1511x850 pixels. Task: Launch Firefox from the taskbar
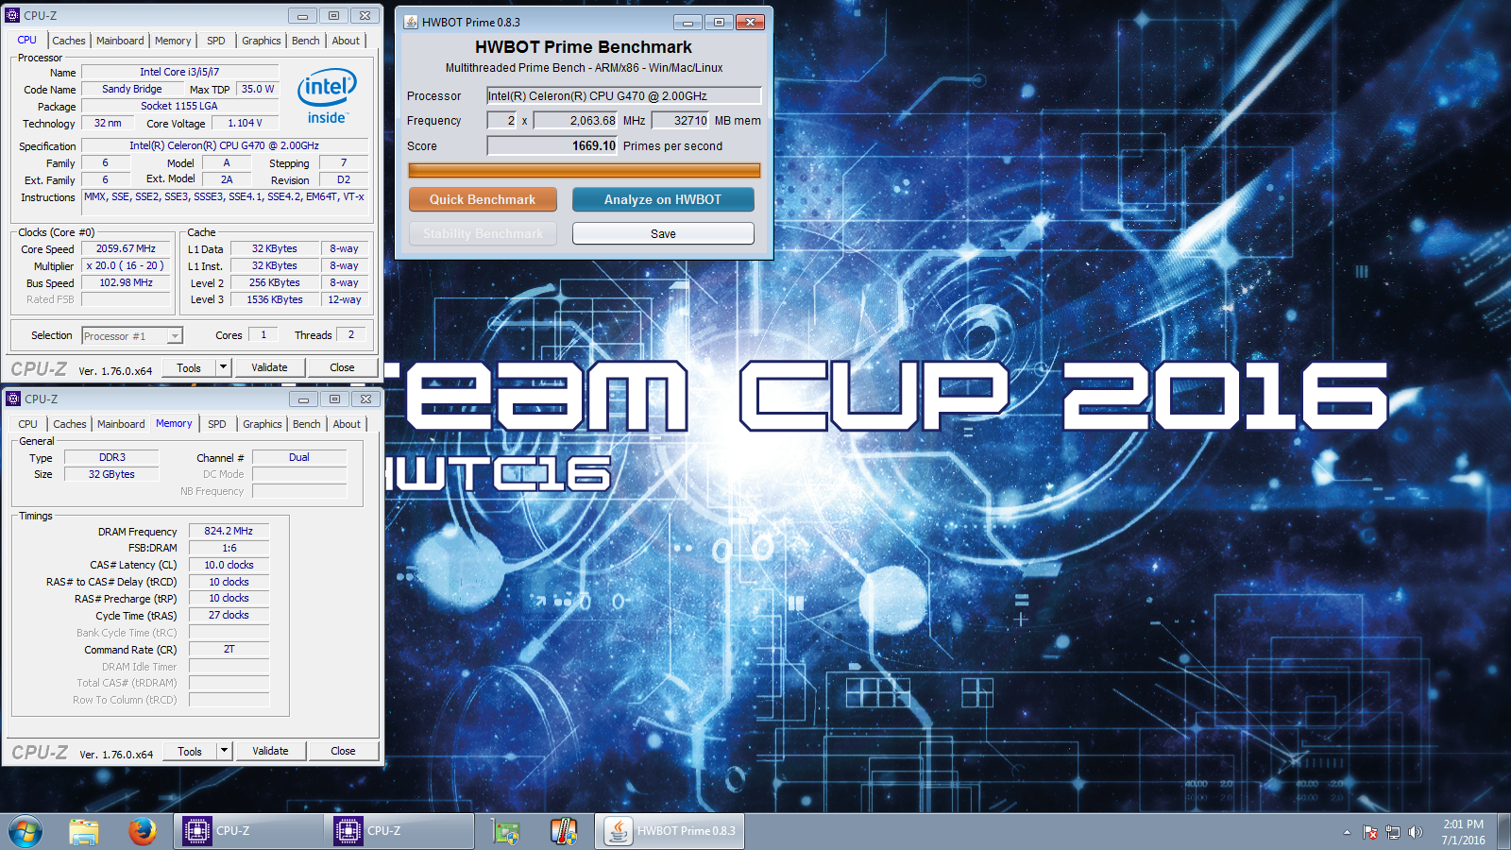coord(143,831)
